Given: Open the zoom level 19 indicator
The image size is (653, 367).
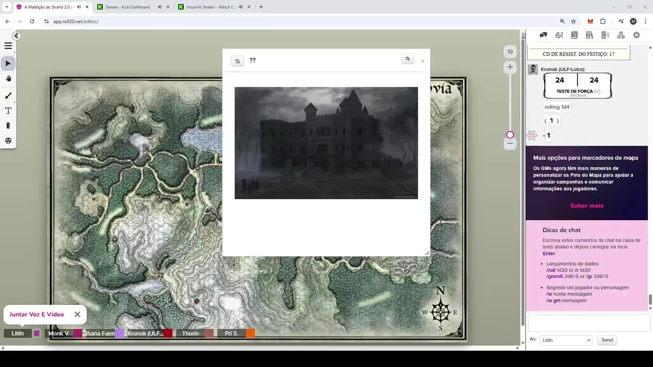Looking at the screenshot, I should point(510,52).
